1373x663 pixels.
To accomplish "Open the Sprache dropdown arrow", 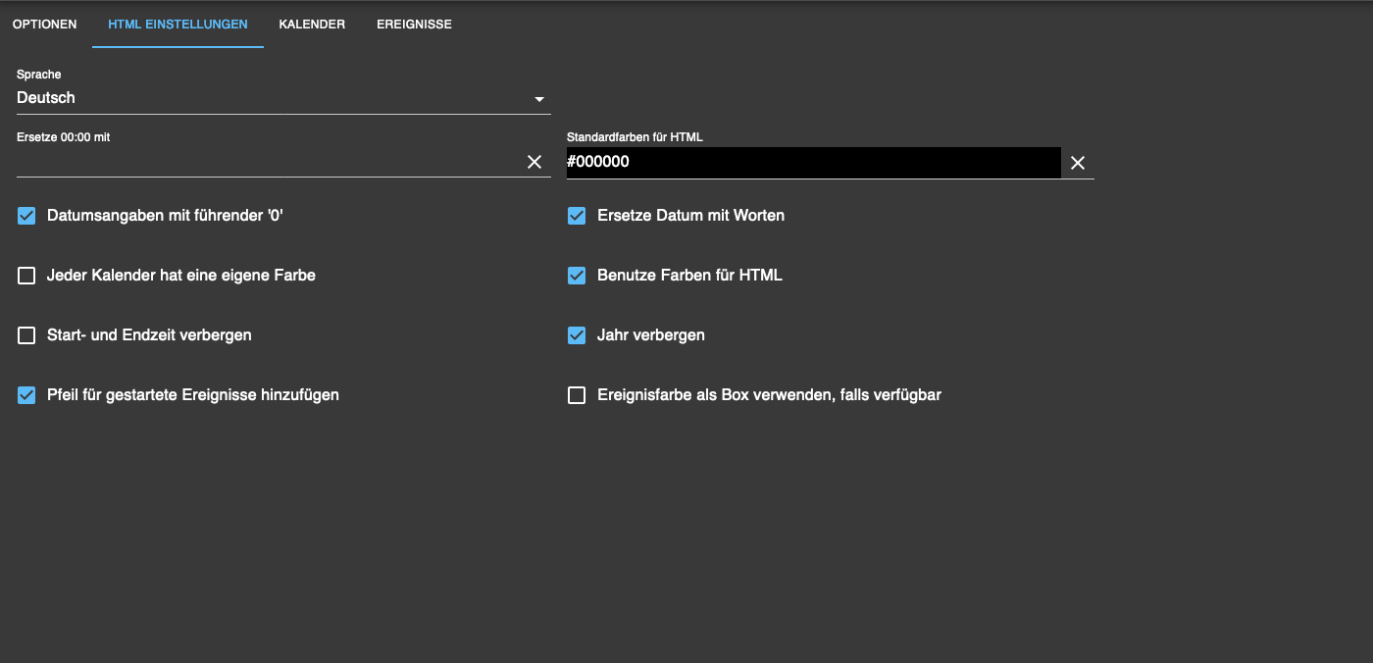I will click(x=538, y=99).
